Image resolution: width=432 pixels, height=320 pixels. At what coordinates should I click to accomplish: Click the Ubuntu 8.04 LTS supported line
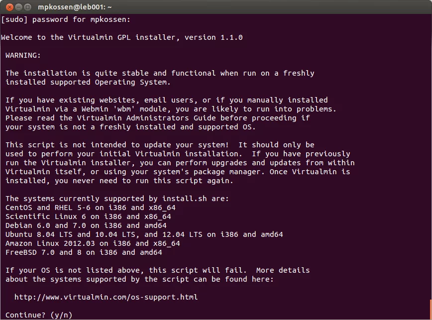pos(144,234)
